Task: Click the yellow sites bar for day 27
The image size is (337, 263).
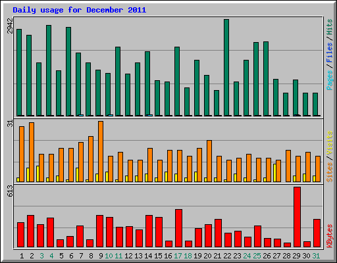Action: coord(274,173)
